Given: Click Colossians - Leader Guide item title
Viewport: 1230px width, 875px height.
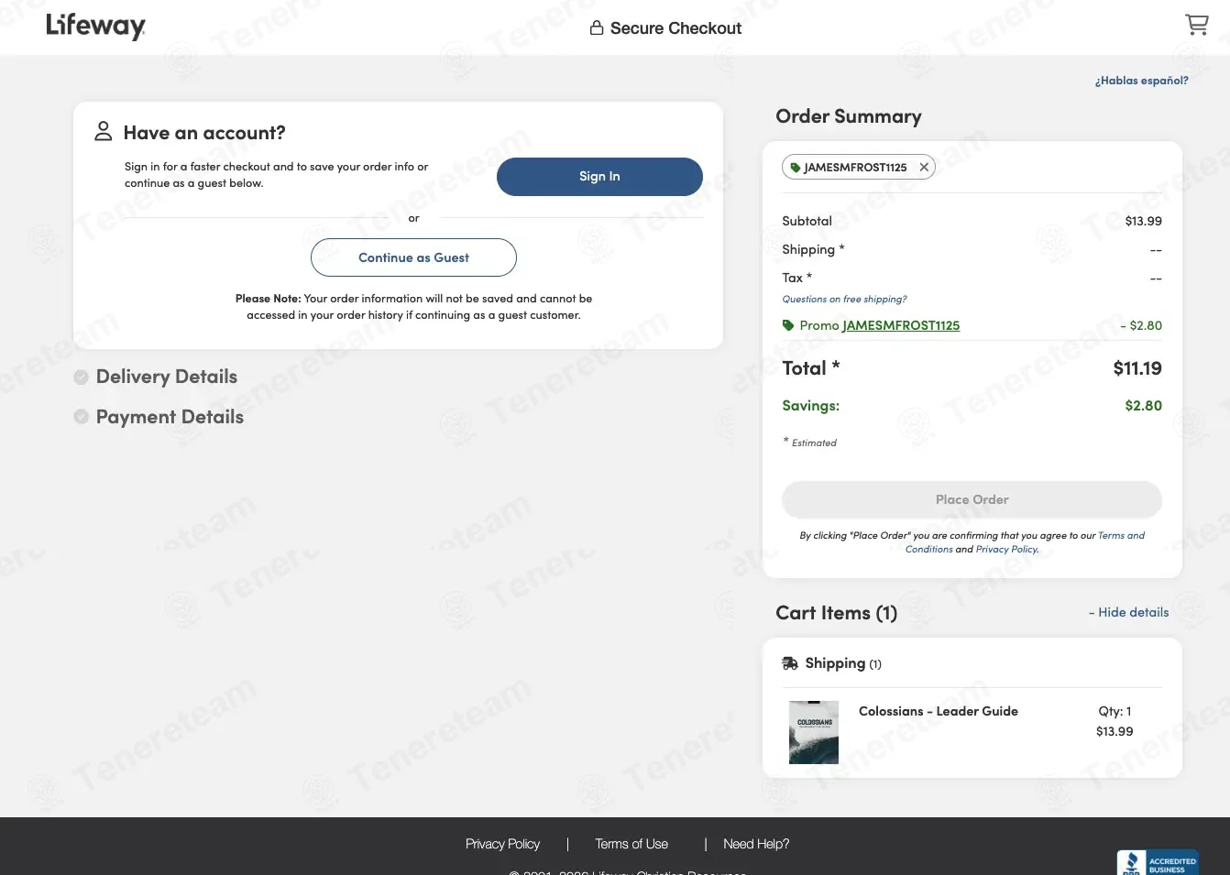Looking at the screenshot, I should 938,711.
